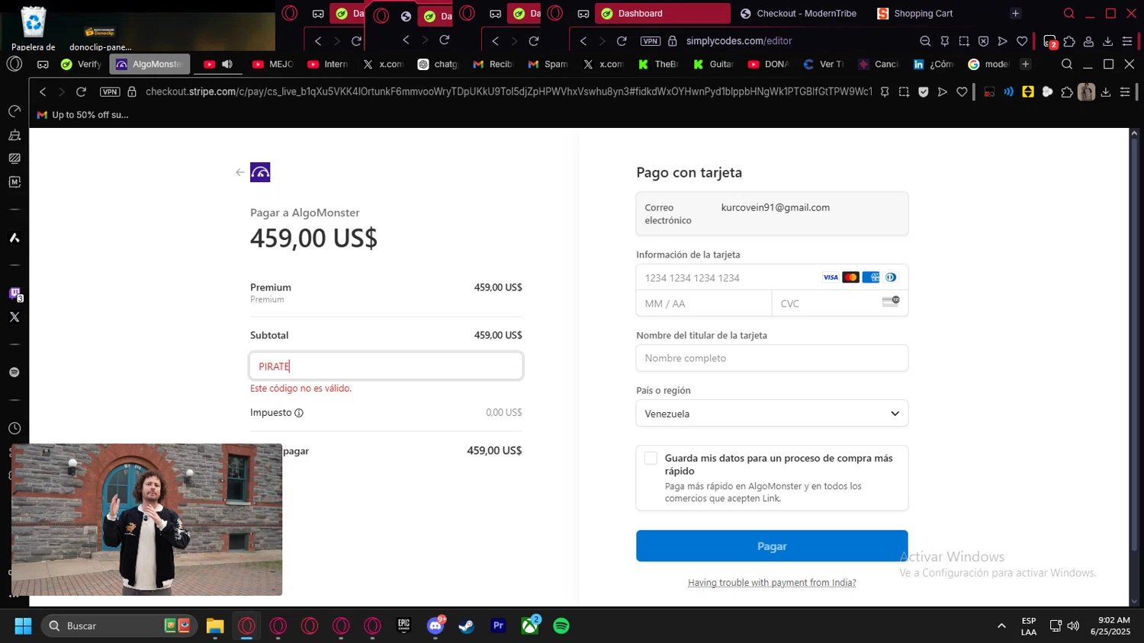Open volume control in system tray
Viewport: 1144px width, 643px height.
[x=1073, y=625]
